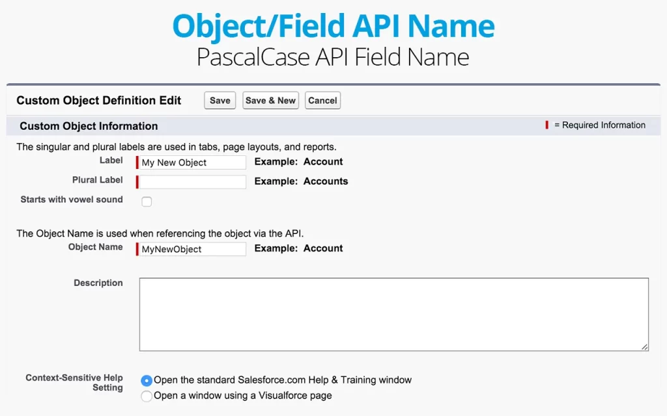
Task: Click the Save button
Action: click(x=220, y=100)
